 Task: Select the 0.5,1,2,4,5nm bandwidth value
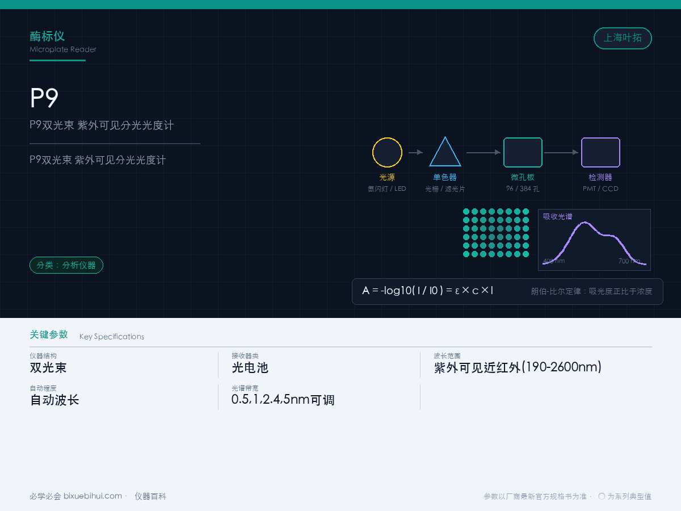pos(283,400)
